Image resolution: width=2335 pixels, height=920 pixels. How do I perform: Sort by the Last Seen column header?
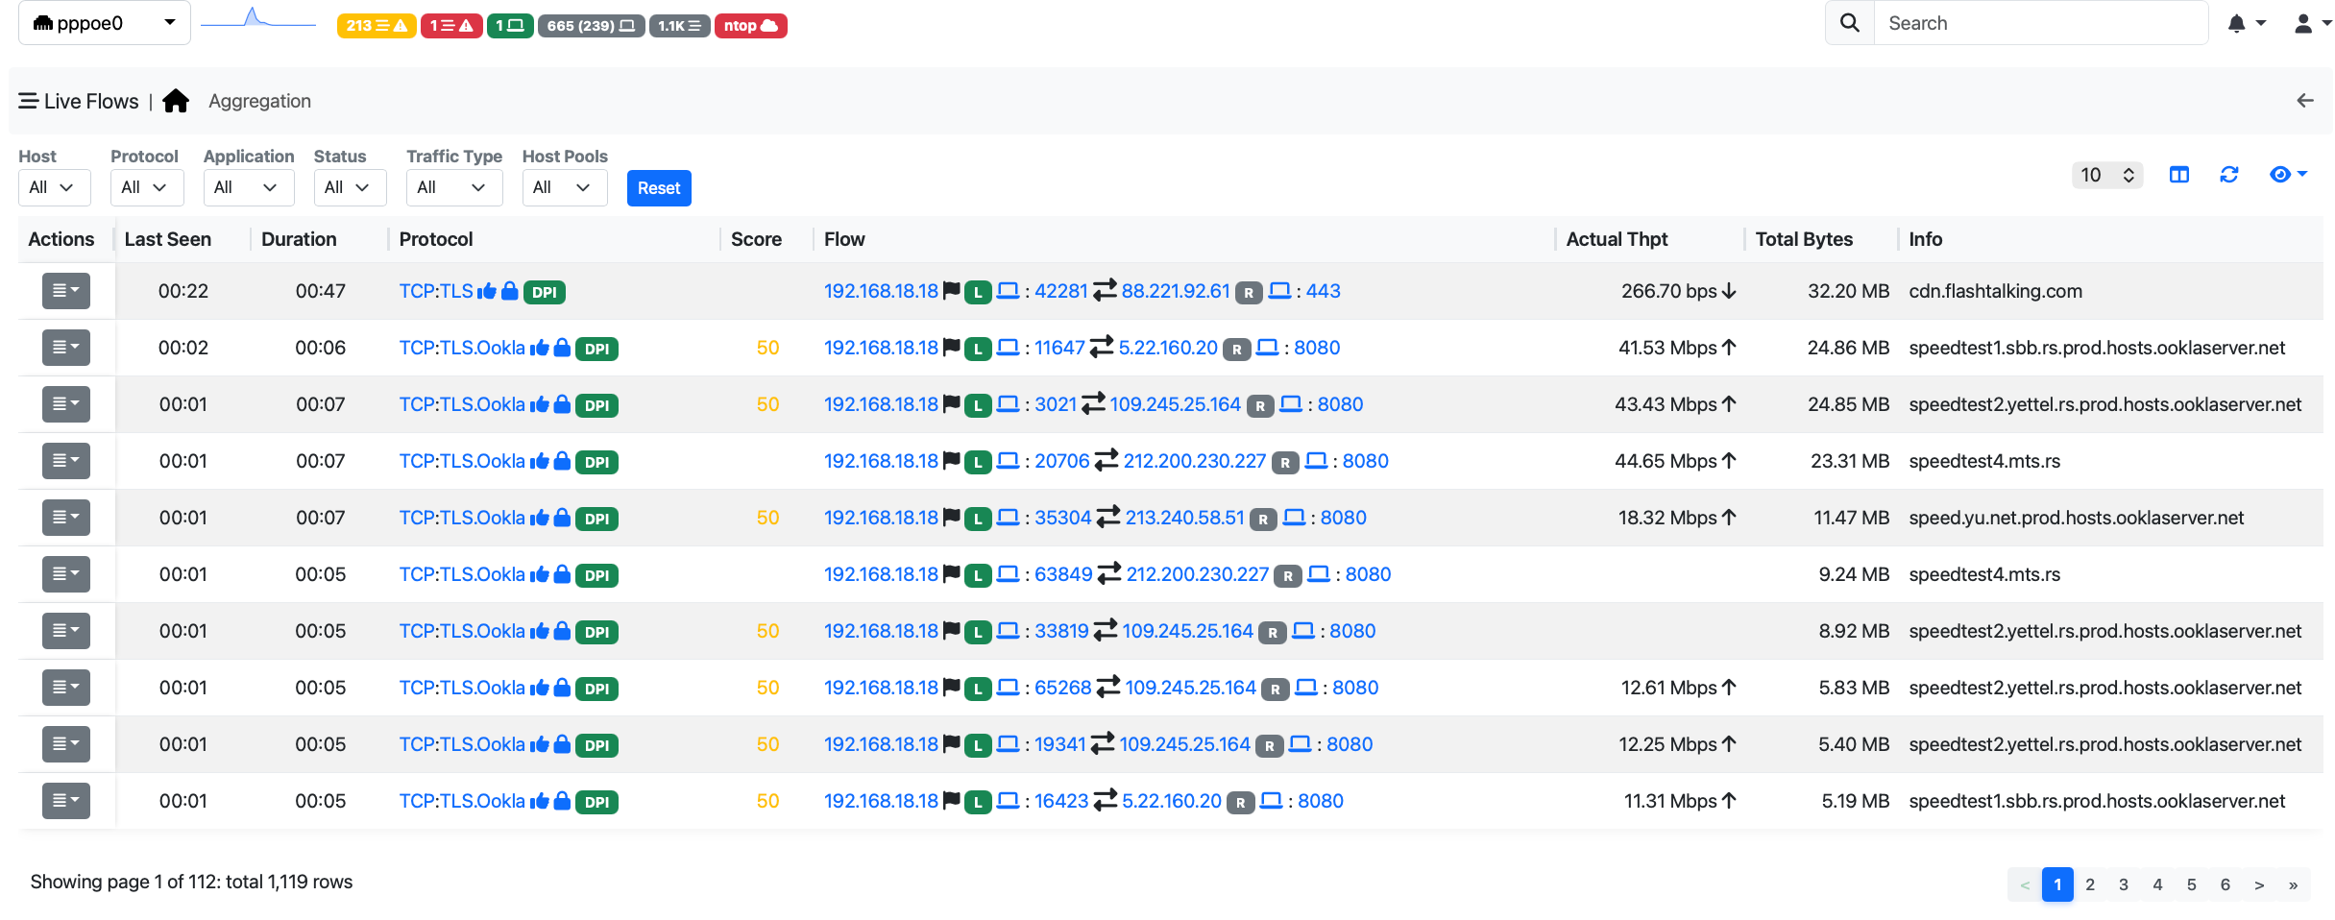168,239
